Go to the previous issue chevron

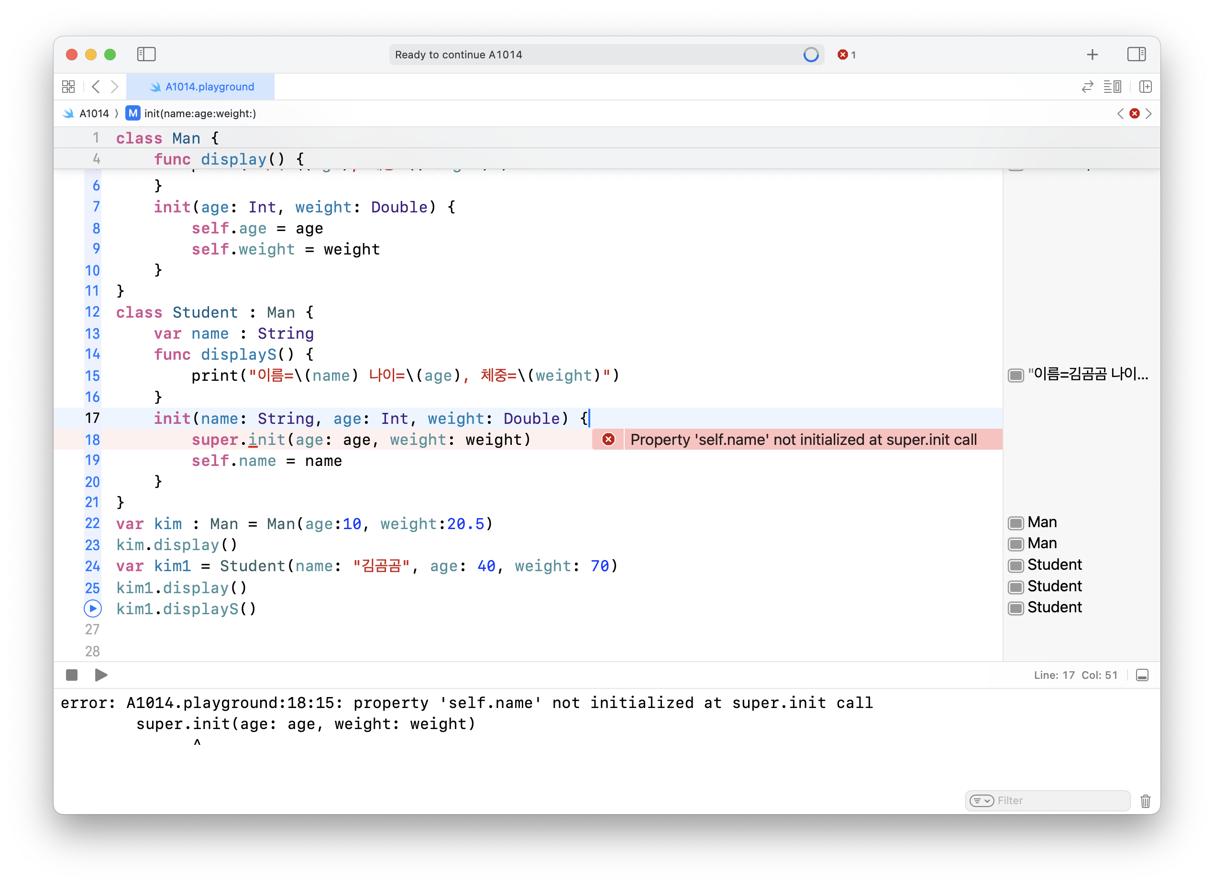click(x=1120, y=113)
